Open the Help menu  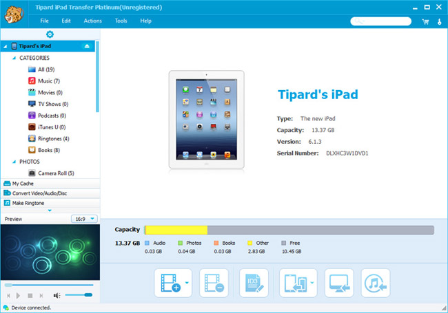click(145, 21)
